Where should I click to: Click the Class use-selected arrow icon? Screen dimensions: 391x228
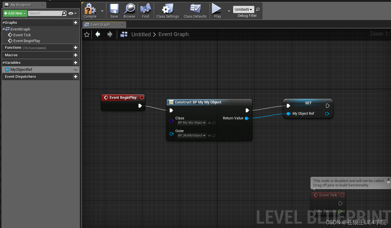(x=209, y=123)
